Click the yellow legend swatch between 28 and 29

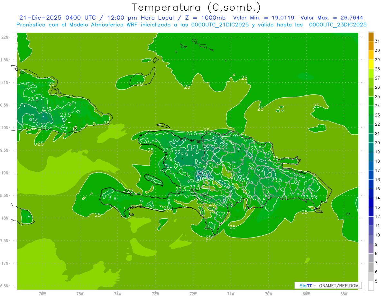(371, 64)
